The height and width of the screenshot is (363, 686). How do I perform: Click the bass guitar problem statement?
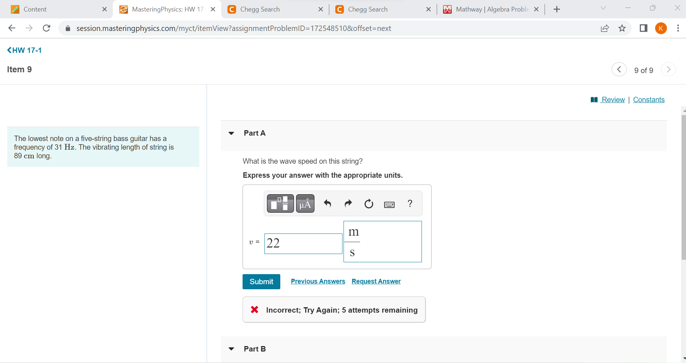pyautogui.click(x=103, y=147)
